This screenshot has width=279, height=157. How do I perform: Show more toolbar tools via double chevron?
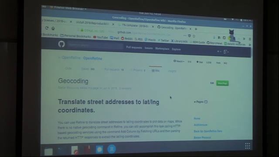(x=244, y=39)
